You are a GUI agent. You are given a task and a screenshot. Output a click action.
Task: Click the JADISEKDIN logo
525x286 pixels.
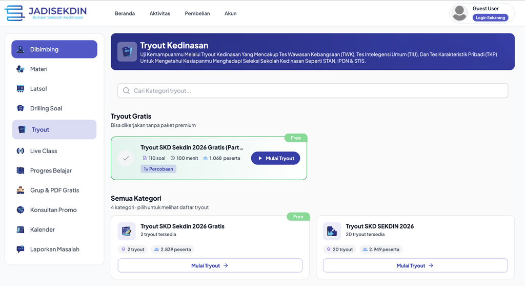(46, 13)
